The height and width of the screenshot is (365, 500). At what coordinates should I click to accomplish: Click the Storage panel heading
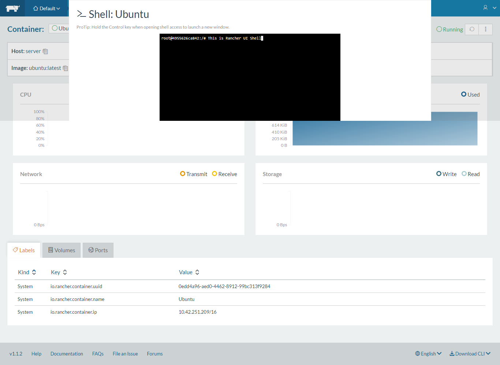click(272, 174)
